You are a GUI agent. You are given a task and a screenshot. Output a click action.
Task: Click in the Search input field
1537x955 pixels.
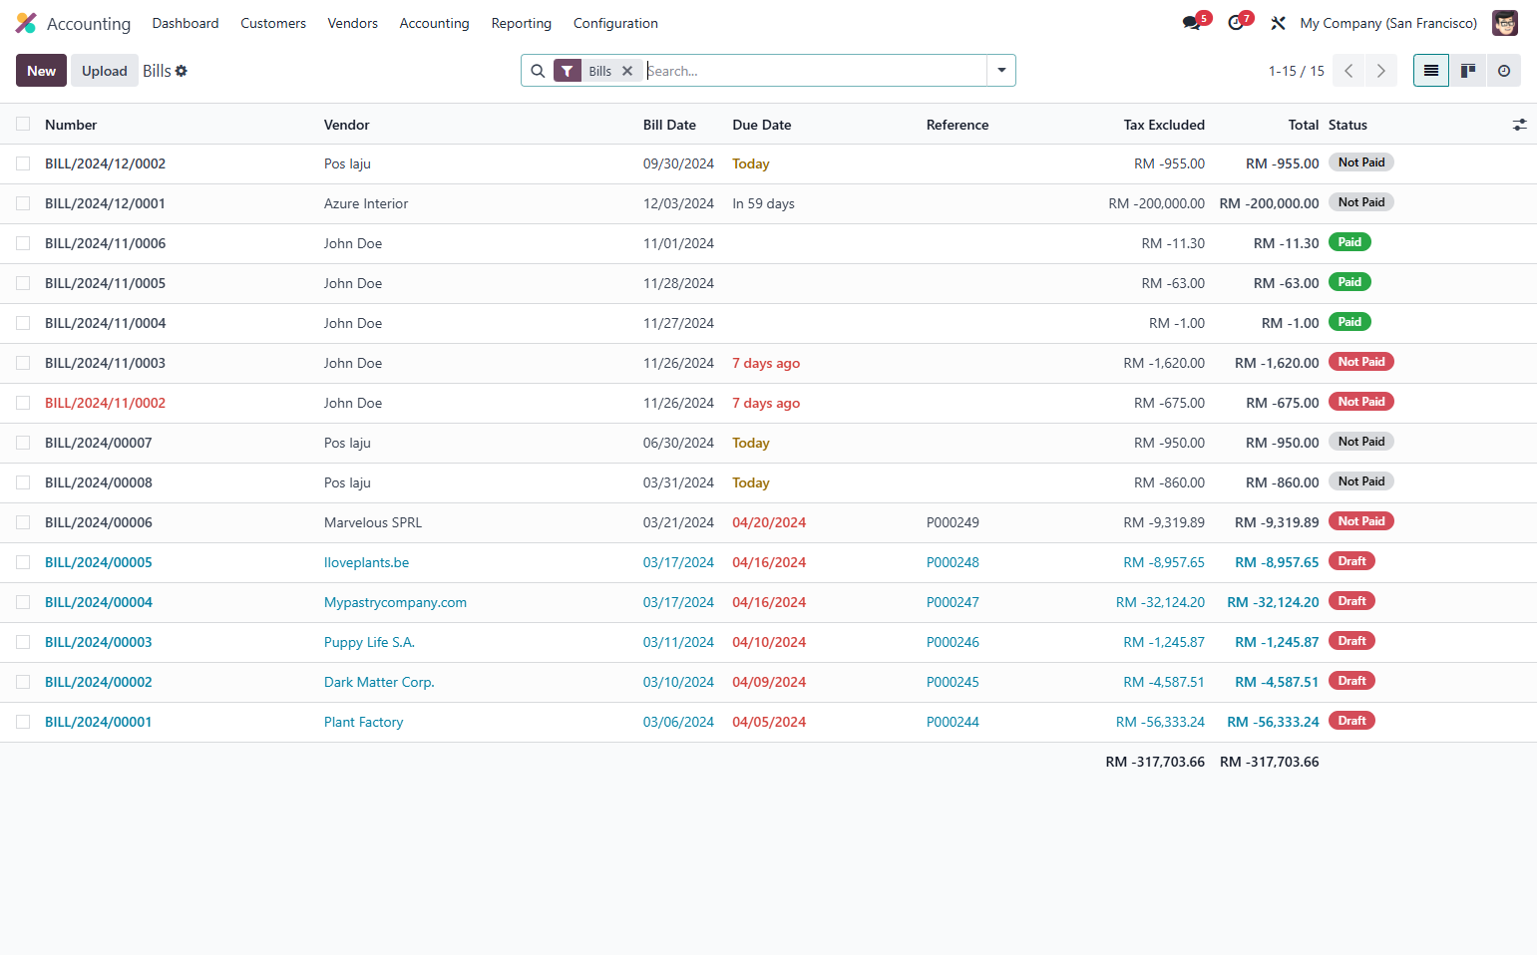(814, 71)
